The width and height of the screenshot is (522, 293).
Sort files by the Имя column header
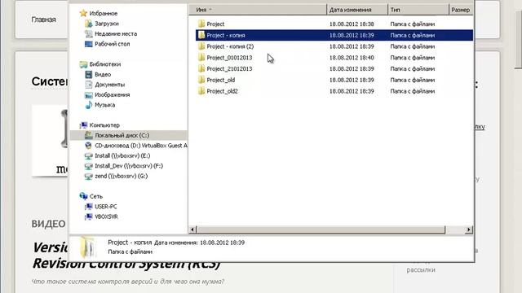pos(258,10)
